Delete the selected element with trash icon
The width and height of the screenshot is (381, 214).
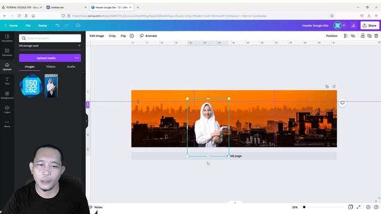pyautogui.click(x=376, y=36)
